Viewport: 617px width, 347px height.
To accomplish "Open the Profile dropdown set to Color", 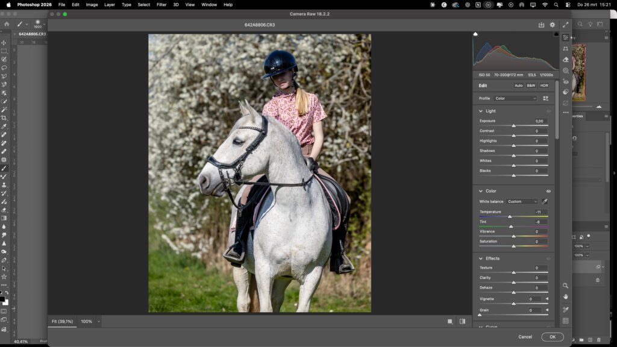I will 515,98.
